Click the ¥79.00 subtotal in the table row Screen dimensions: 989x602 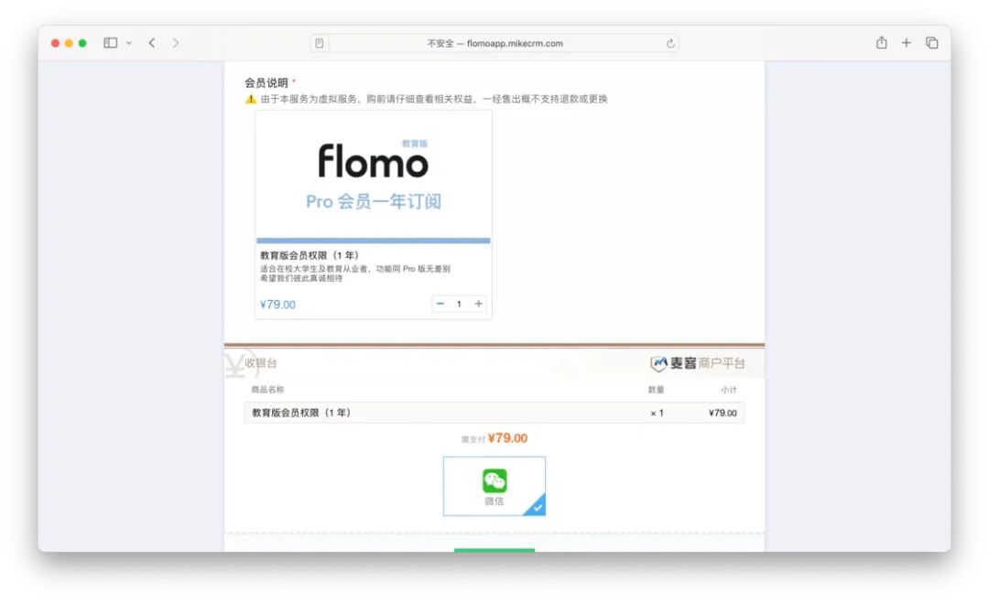(723, 413)
